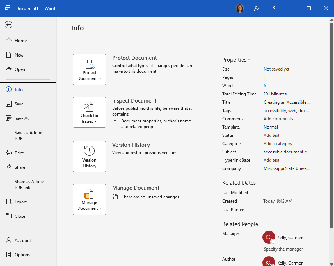Click the Manager Kelly, Carmen avatar

point(269,237)
